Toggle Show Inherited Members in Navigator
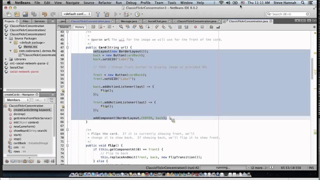This screenshot has width=320, height=180. (x=7, y=161)
